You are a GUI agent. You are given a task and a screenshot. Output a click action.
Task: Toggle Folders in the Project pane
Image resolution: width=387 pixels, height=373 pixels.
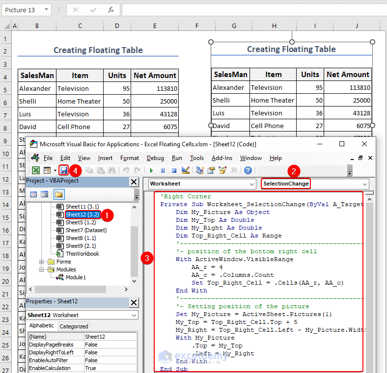tap(59, 194)
